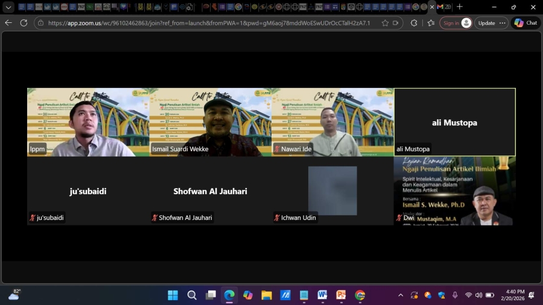The image size is (543, 305).
Task: Open the volume speaker icon in the tray
Action: point(478,295)
